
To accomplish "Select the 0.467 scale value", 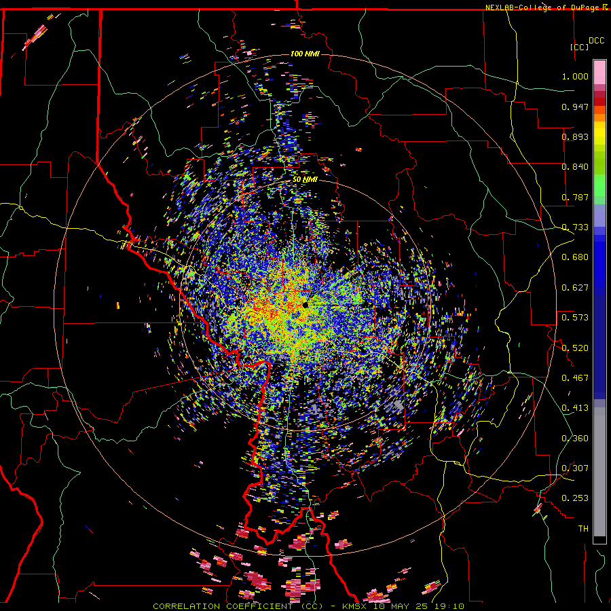I will (575, 378).
